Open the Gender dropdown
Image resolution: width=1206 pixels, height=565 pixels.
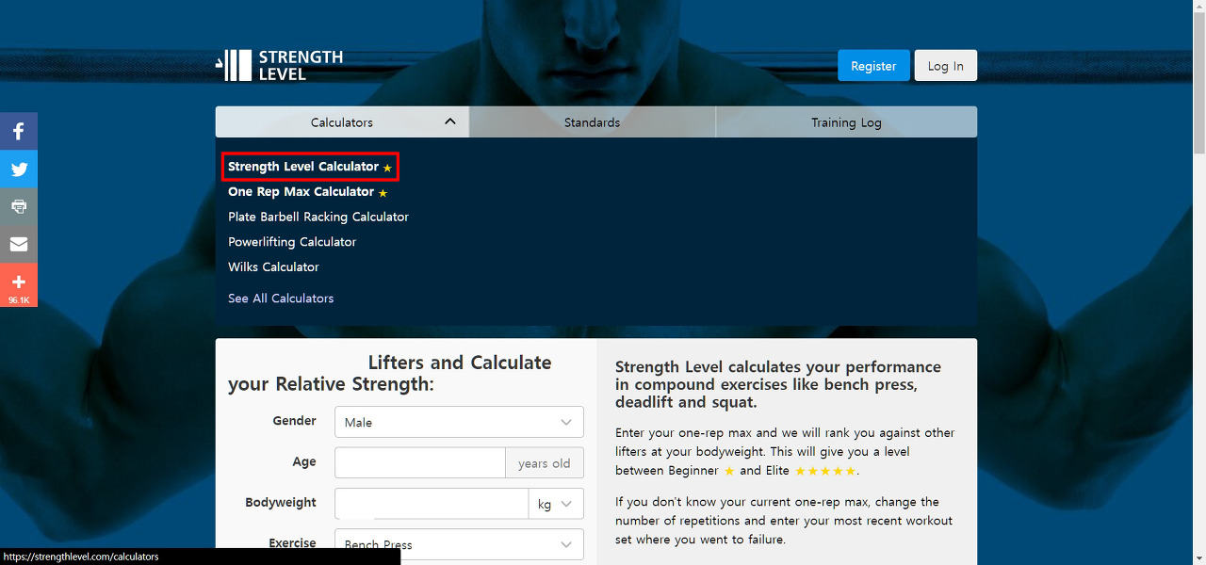coord(459,422)
